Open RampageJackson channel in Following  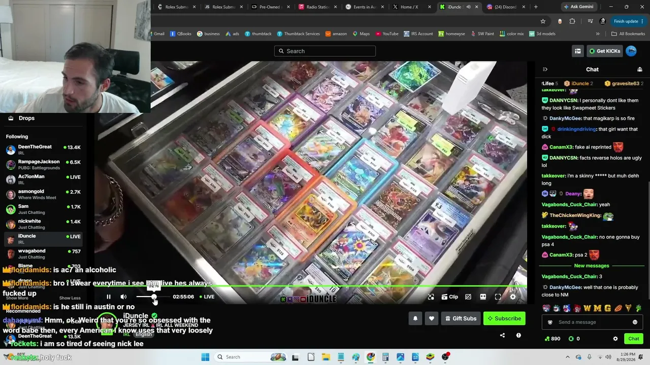coord(44,164)
